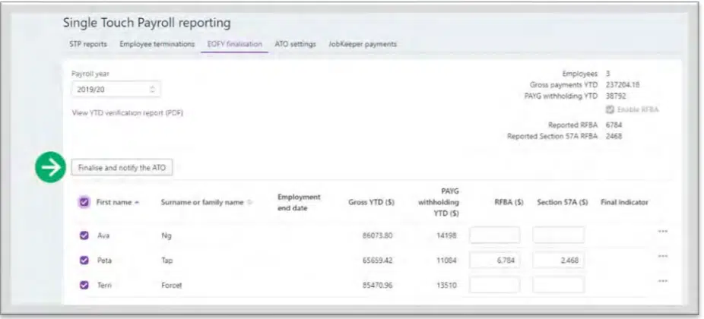Screen dimensions: 704x319
Task: Open the more options menu for Terri Forcet
Action: 662,281
